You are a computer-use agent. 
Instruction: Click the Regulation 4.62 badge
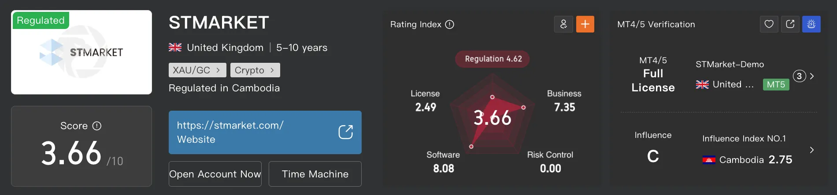point(493,59)
